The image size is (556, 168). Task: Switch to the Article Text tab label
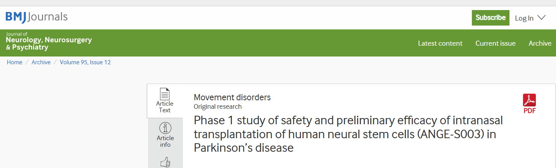pyautogui.click(x=165, y=107)
